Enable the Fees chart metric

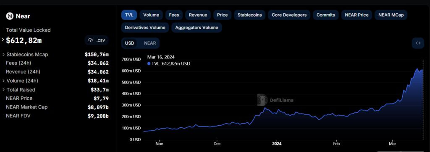pos(174,15)
